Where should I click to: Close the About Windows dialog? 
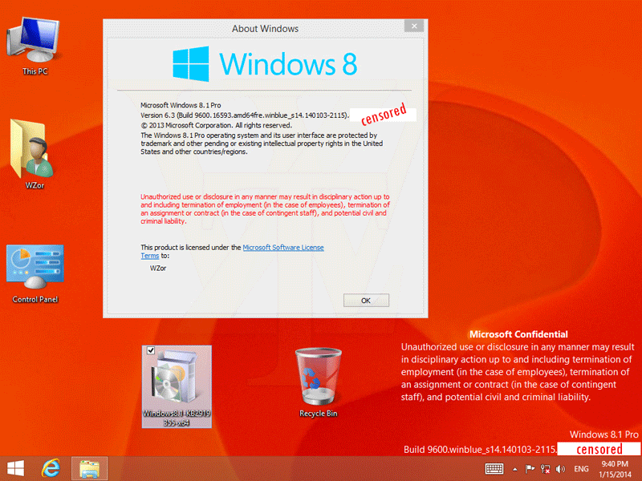pyautogui.click(x=414, y=27)
